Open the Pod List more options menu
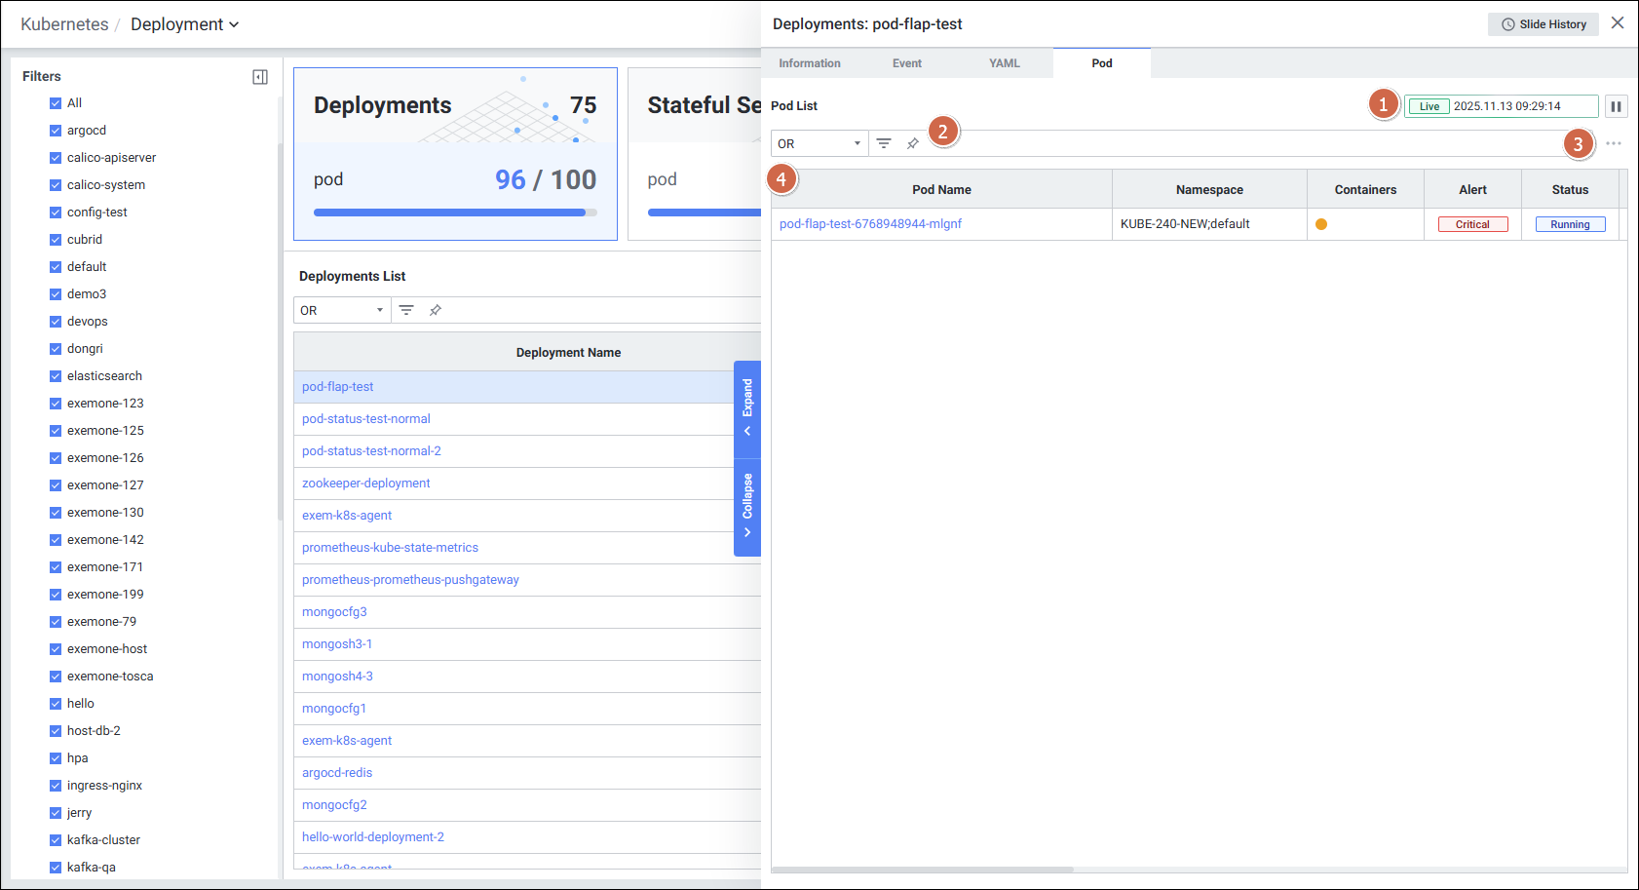The height and width of the screenshot is (890, 1639). (x=1614, y=143)
